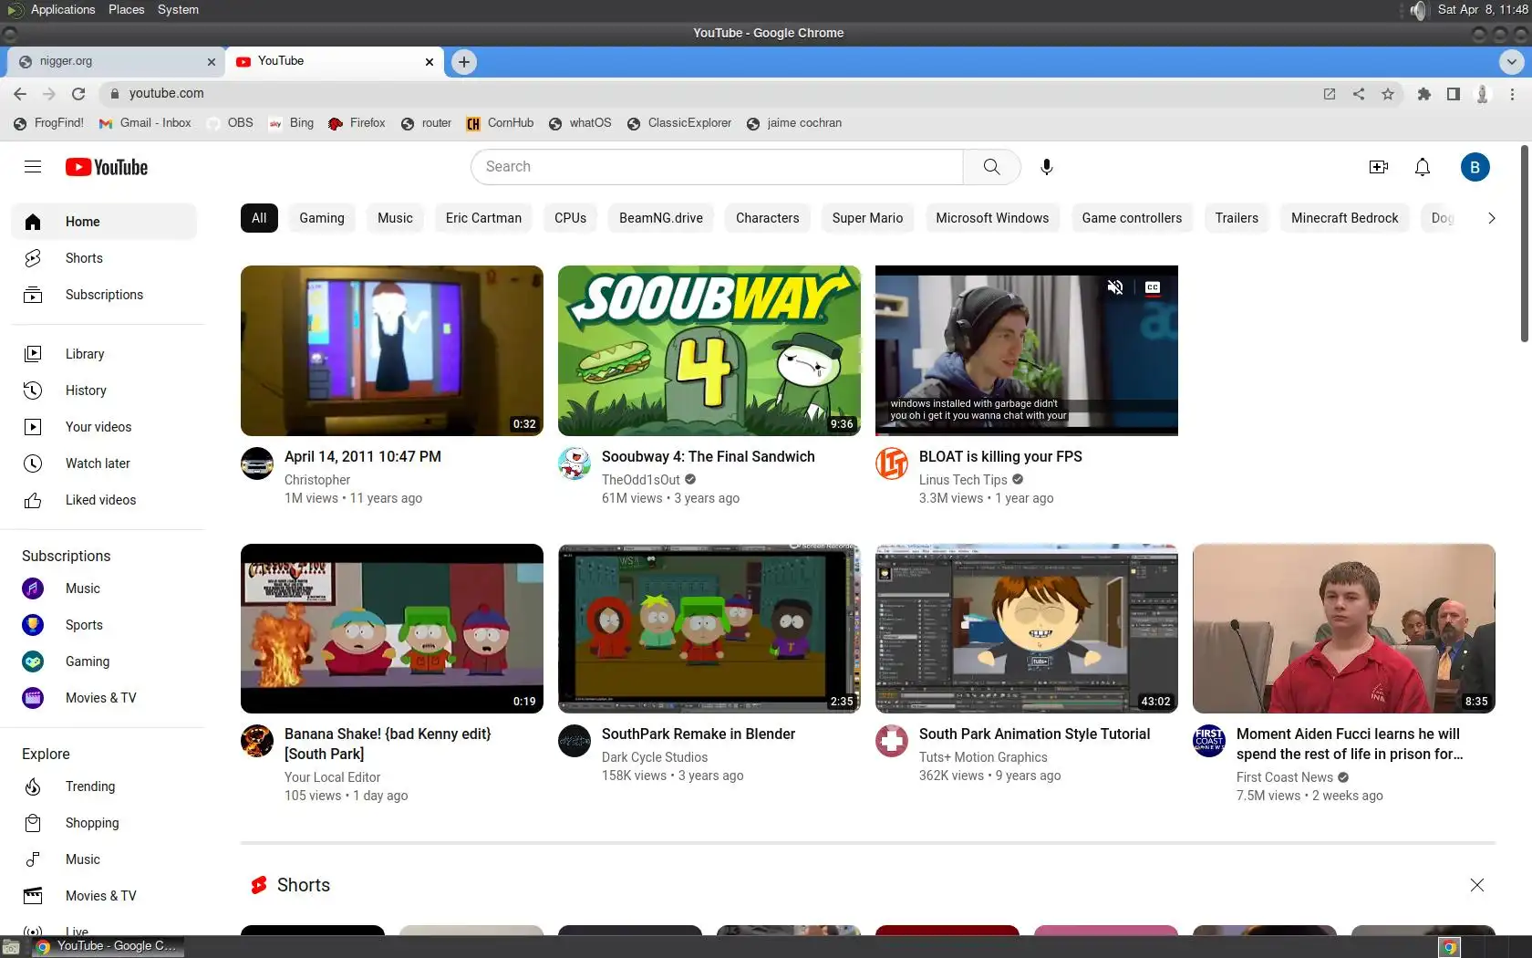Open the Dark Cycle Studios channel link
The width and height of the screenshot is (1532, 958).
point(655,757)
